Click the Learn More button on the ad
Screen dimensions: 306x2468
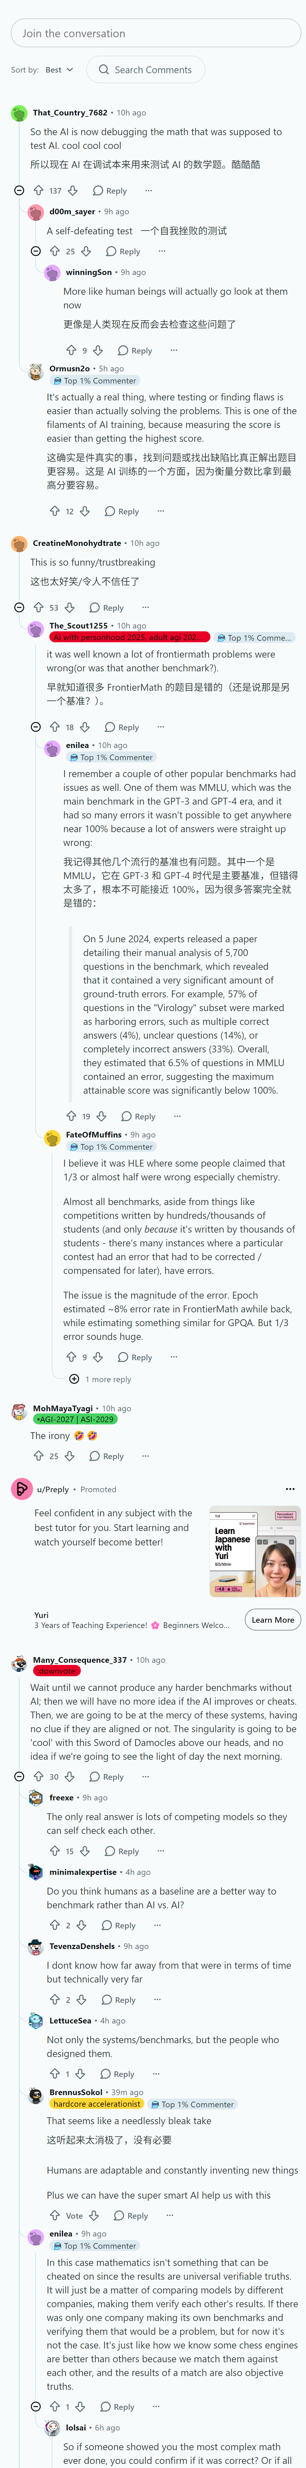(273, 1619)
